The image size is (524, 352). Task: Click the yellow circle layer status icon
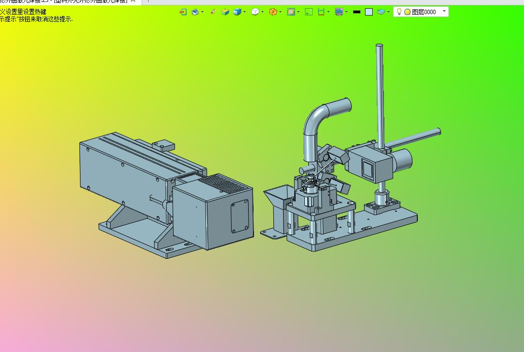pos(407,12)
